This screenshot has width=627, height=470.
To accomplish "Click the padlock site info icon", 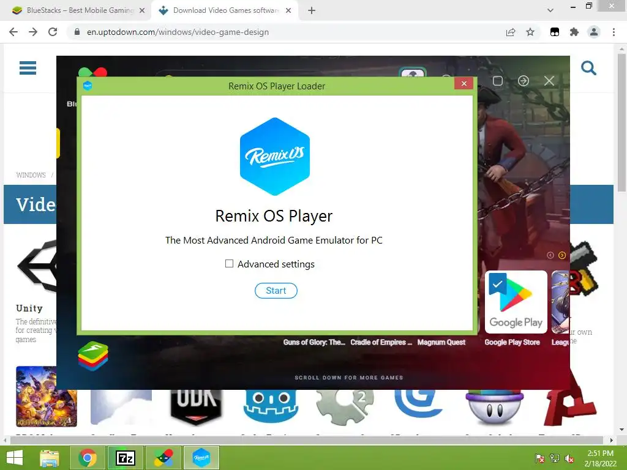I will click(77, 32).
